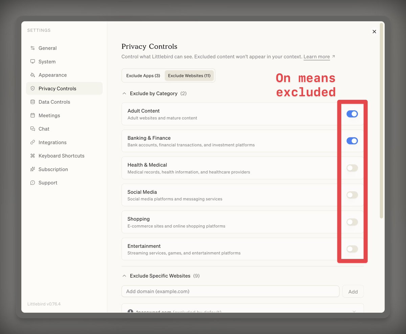Open Data Controls settings

click(64, 102)
